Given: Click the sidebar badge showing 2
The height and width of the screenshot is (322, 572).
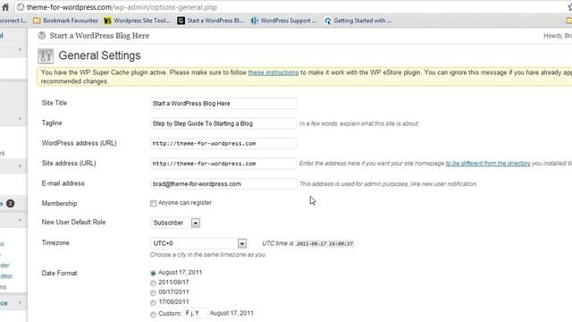Looking at the screenshot, I should click(10, 203).
